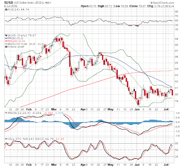Click the 84 price axis label
The height and width of the screenshot is (167, 184).
click(x=177, y=69)
